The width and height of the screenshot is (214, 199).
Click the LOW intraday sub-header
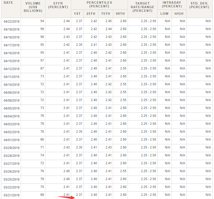click(164, 13)
